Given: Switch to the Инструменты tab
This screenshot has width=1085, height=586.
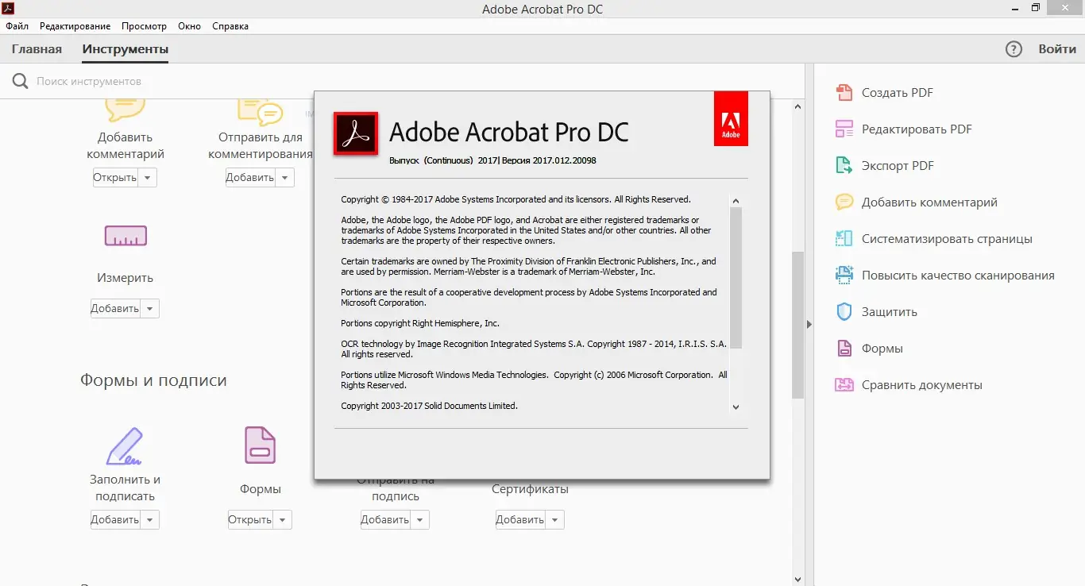Looking at the screenshot, I should (125, 49).
